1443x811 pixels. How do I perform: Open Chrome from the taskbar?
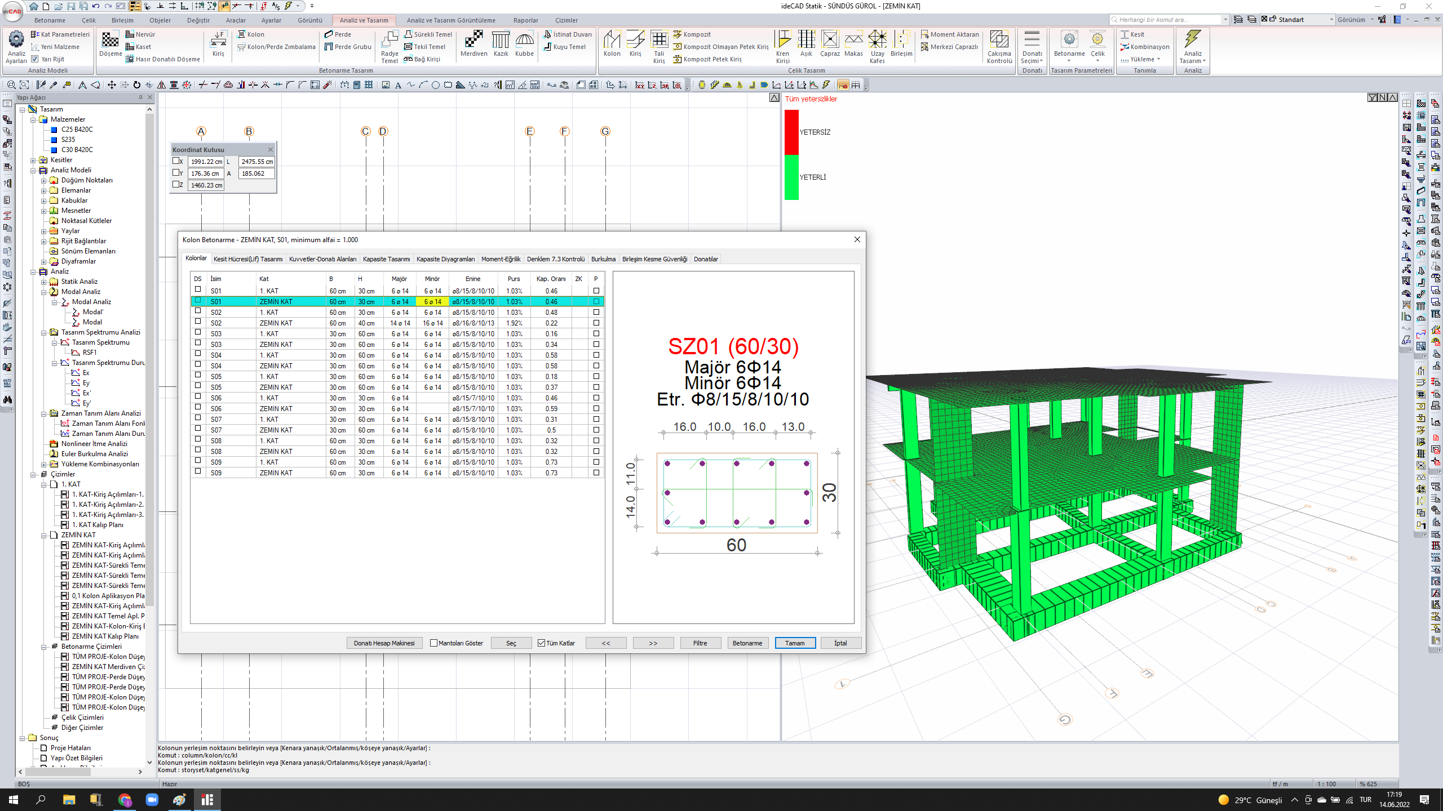click(124, 800)
